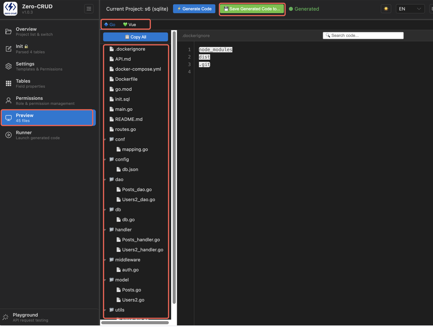Click the file tree horizontal scrollbar
433x327 pixels.
coord(135,322)
